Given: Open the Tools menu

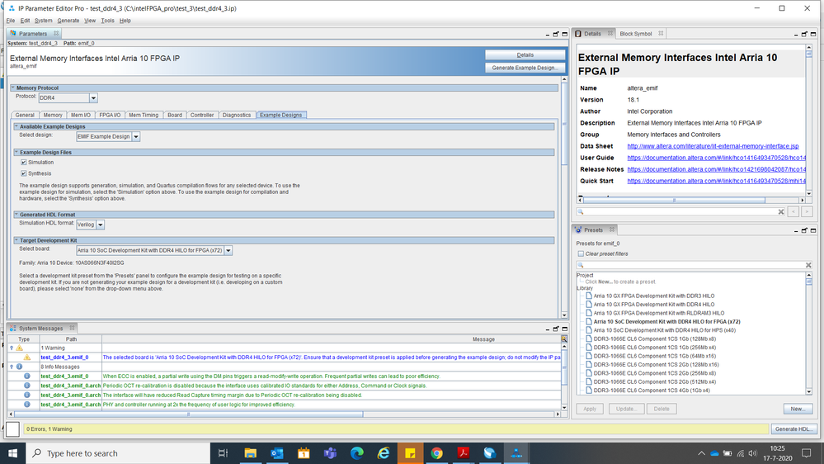Looking at the screenshot, I should (x=107, y=21).
